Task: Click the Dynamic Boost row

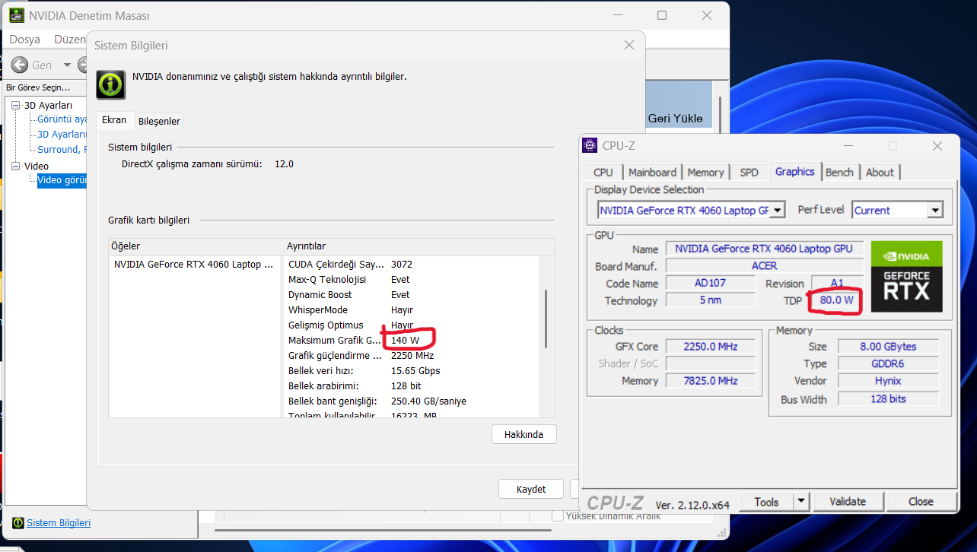Action: 411,295
